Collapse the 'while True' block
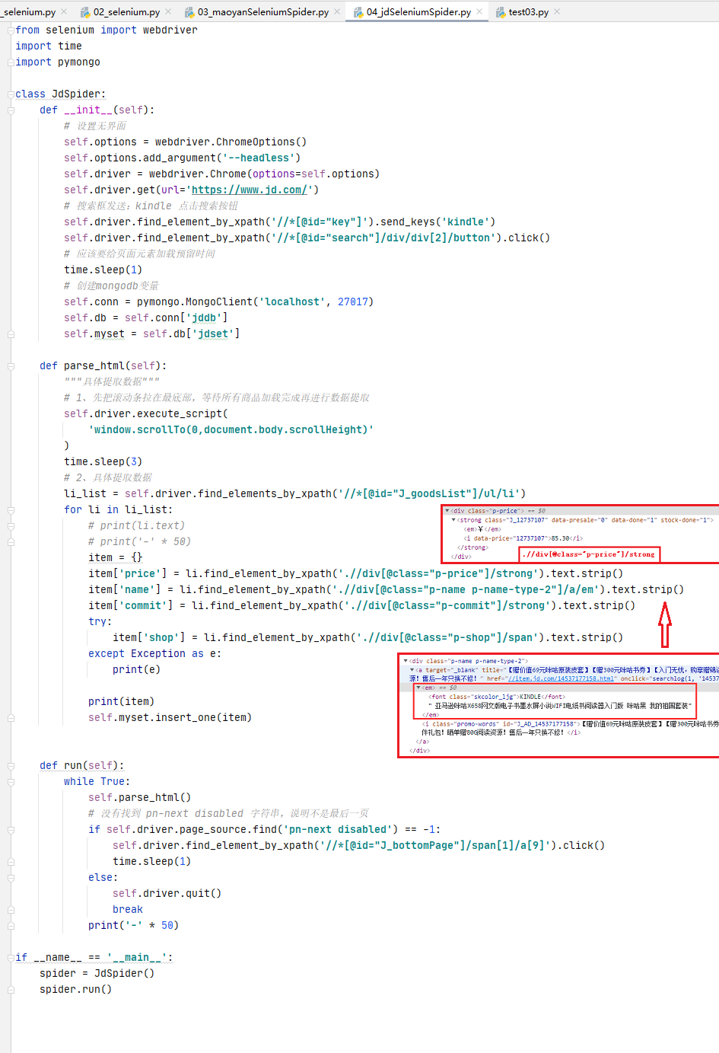 click(x=11, y=781)
